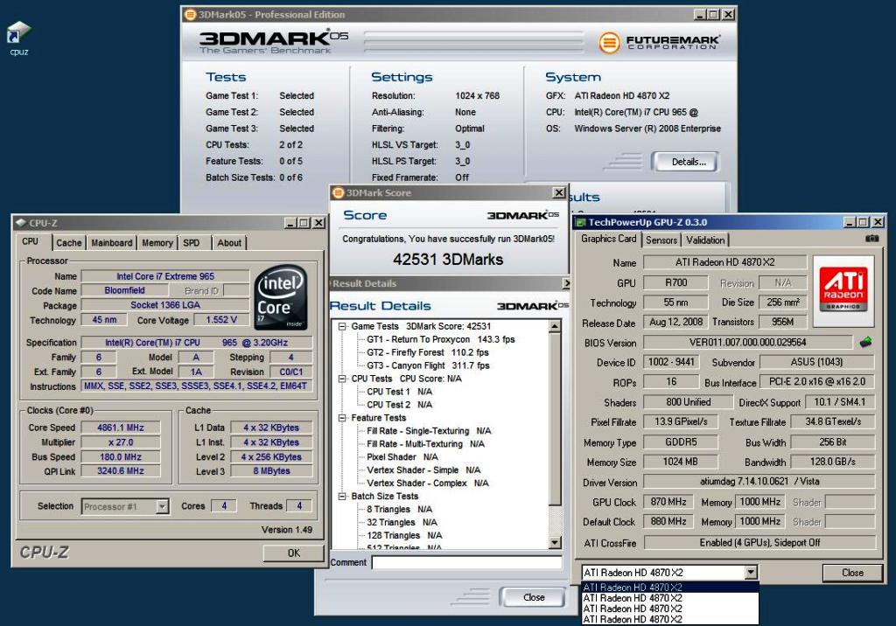The image size is (896, 626).
Task: Click the ATI Radeon Graphics logo
Action: click(x=843, y=290)
